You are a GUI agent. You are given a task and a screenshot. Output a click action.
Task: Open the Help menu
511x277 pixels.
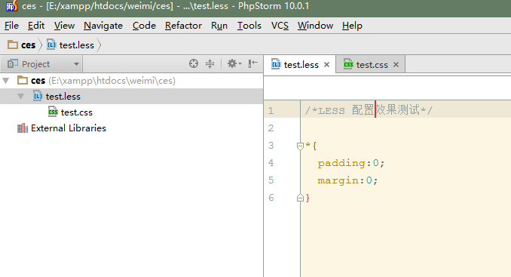pos(352,26)
